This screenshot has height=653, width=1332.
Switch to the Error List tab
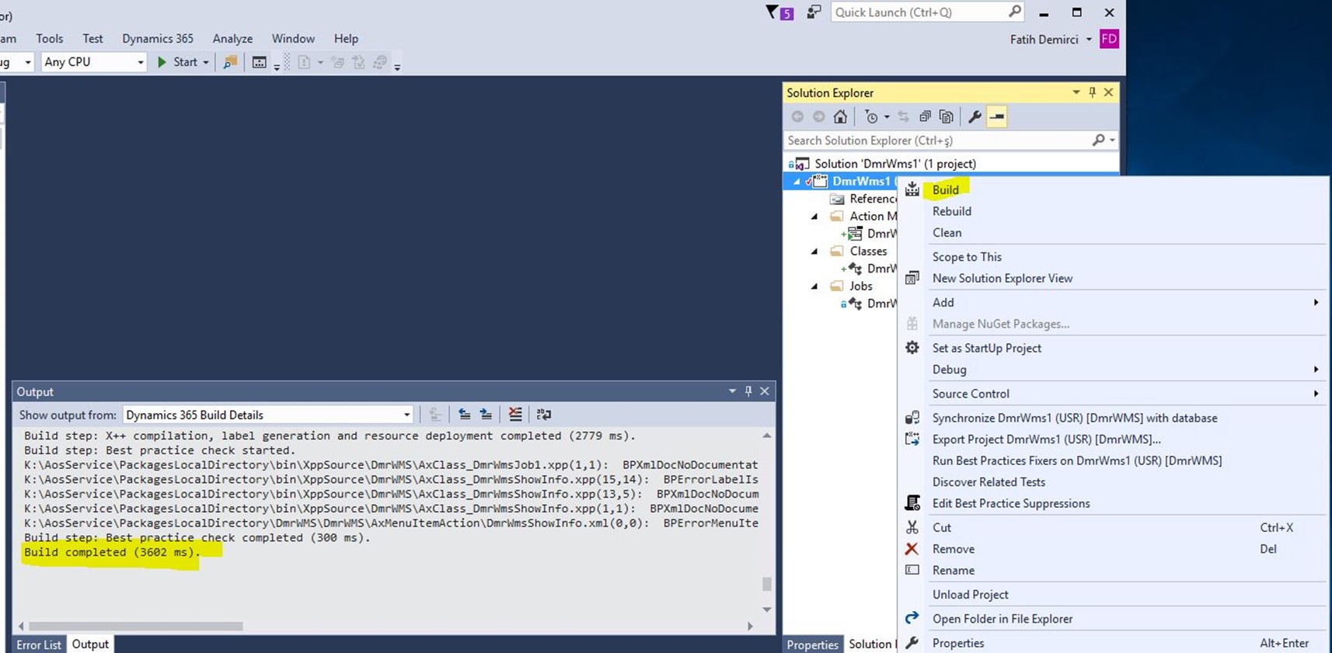39,644
